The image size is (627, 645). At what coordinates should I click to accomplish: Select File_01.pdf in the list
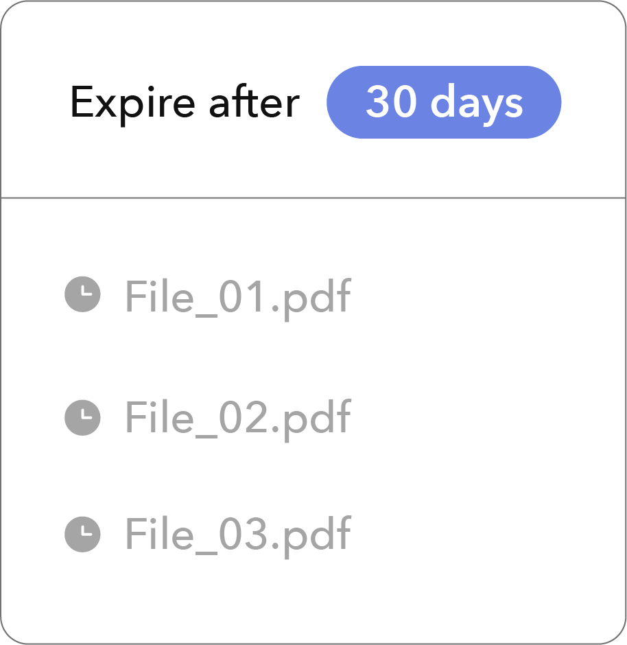(x=238, y=297)
